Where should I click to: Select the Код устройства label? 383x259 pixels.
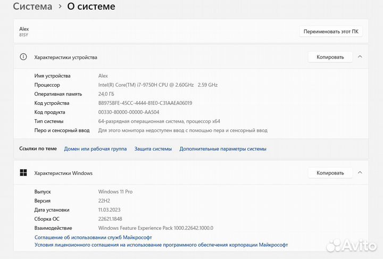pyautogui.click(x=52, y=103)
